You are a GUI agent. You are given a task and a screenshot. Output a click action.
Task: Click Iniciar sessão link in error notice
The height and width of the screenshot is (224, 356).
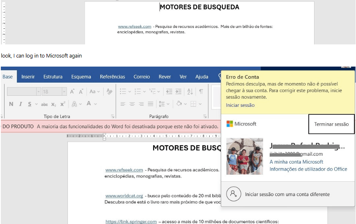(240, 105)
